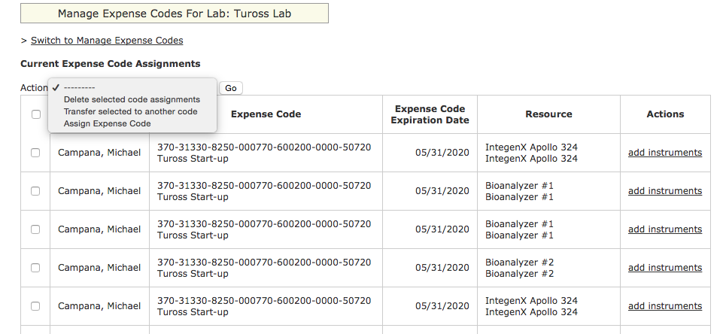Select all rows using header checkbox
The height and width of the screenshot is (334, 723).
tap(36, 114)
